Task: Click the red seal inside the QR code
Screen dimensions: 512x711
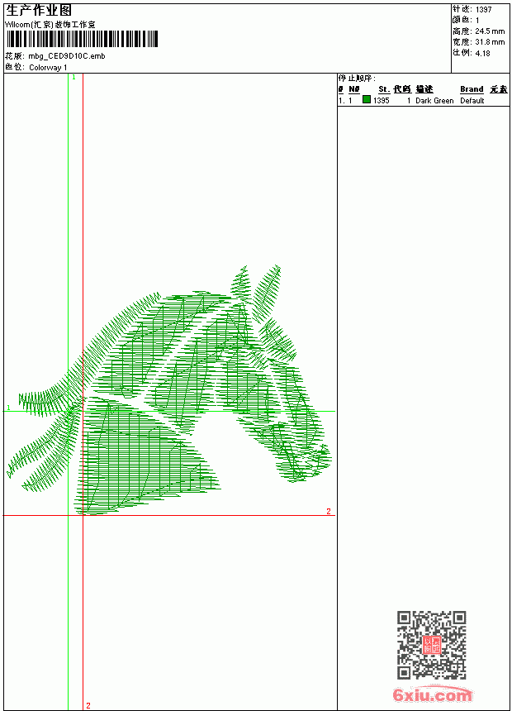Action: click(x=432, y=645)
